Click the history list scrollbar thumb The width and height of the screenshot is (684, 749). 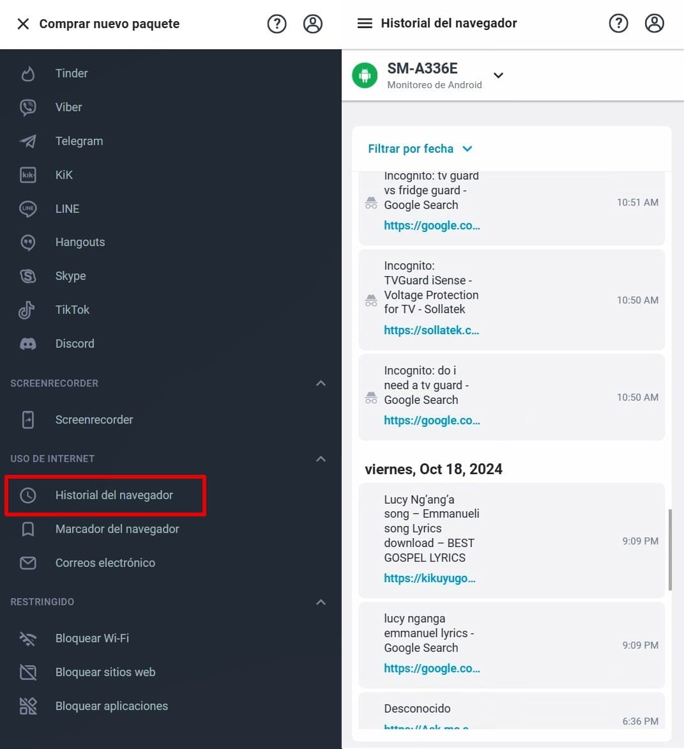[670, 550]
